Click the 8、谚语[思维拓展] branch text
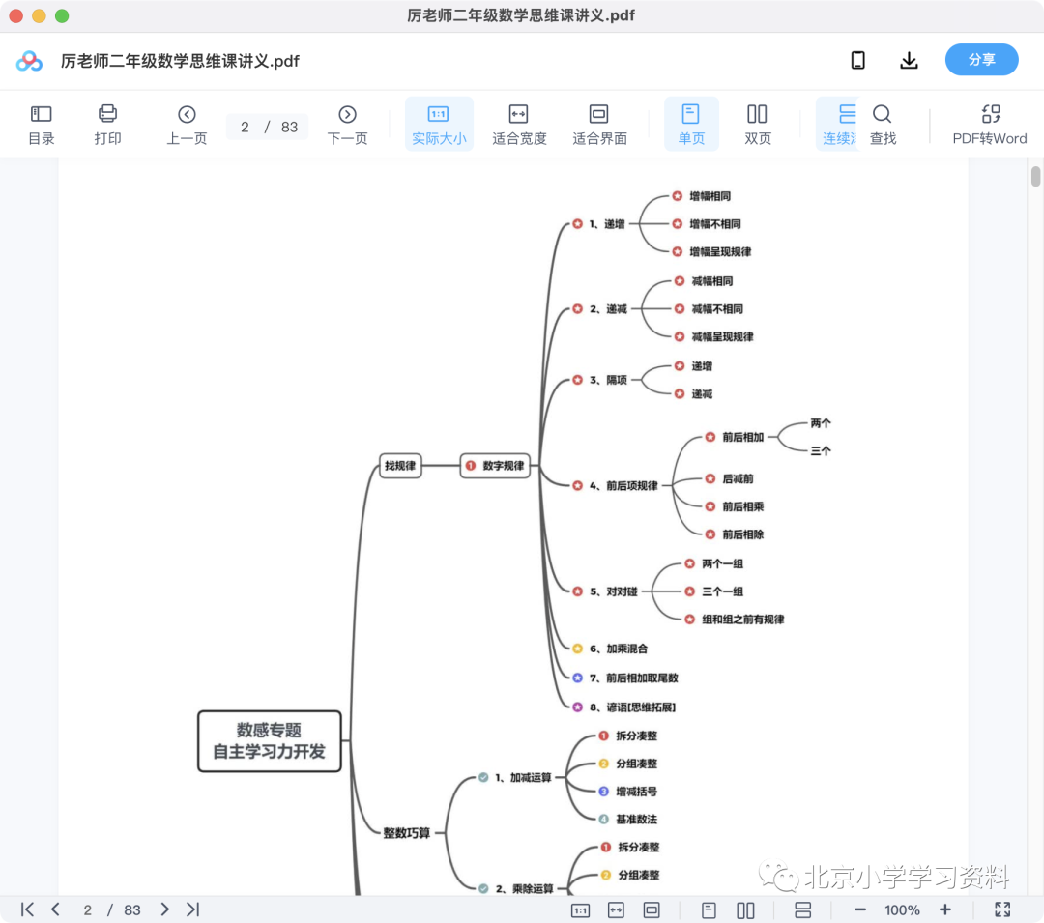Screen dimensions: 1044x923 point(632,707)
